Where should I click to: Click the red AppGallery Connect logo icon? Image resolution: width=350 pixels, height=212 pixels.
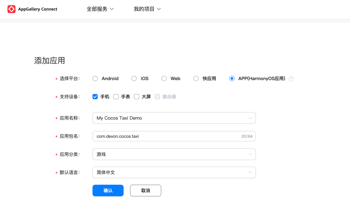(11, 9)
